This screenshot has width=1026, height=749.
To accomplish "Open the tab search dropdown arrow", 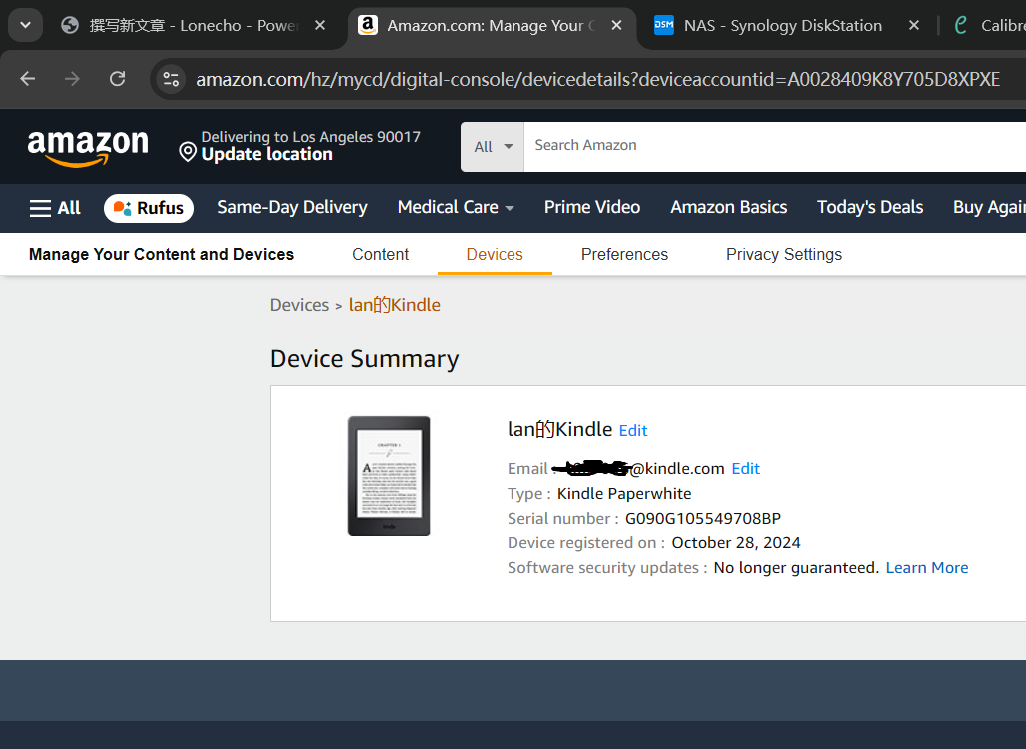I will click(x=25, y=25).
